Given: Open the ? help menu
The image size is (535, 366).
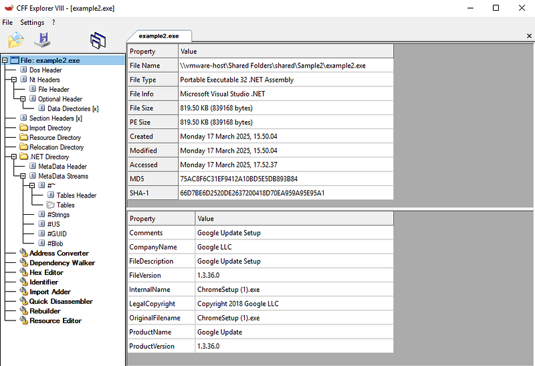Looking at the screenshot, I should click(x=53, y=23).
